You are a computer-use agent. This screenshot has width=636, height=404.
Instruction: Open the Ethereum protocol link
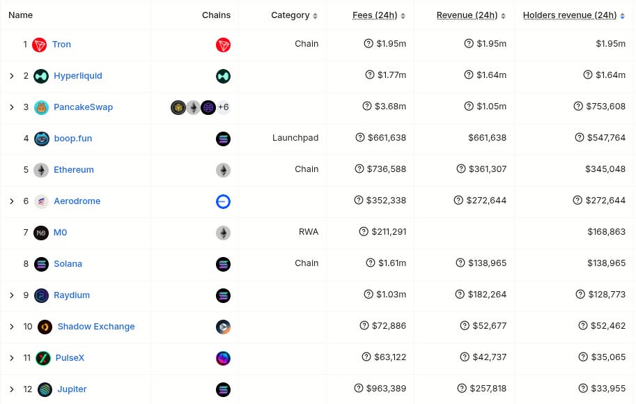pos(74,169)
